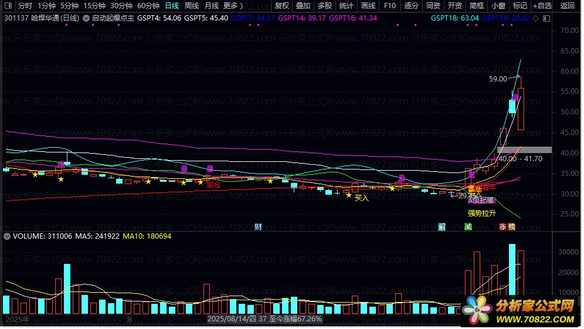Expand the VOLUME indicator dropdown arrow
The width and height of the screenshot is (584, 329).
[x=6, y=236]
